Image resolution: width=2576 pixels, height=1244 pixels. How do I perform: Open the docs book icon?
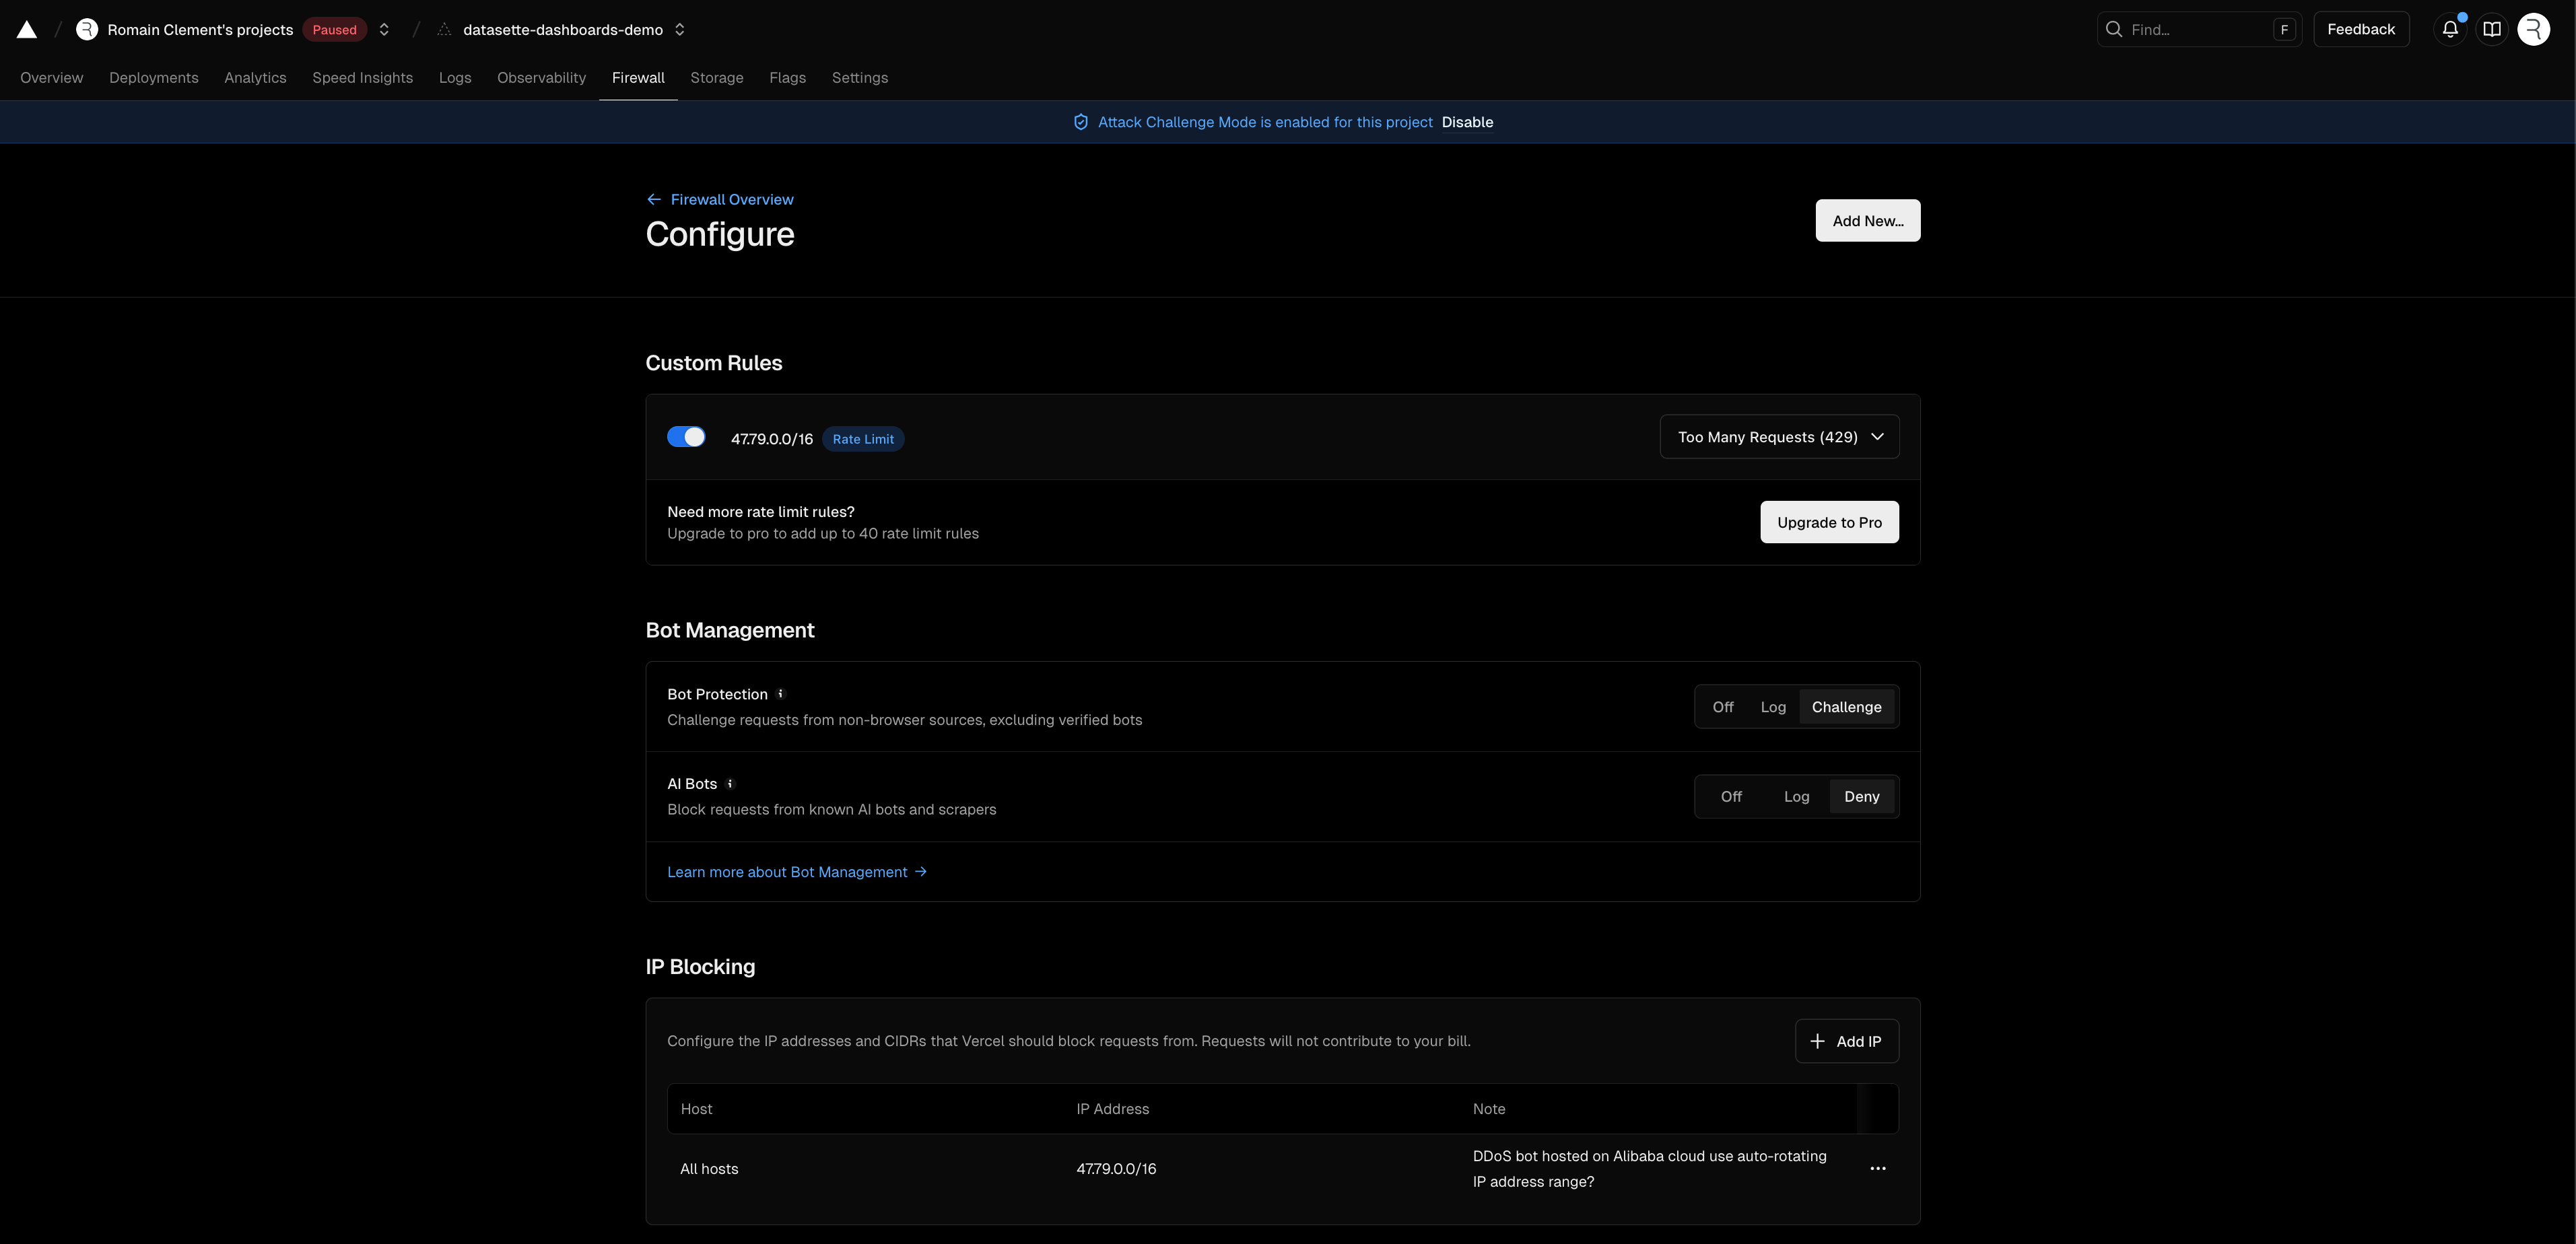point(2492,30)
